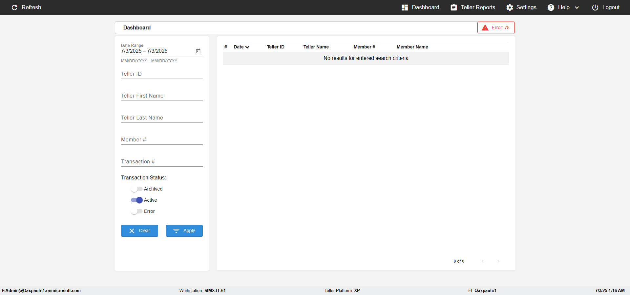Enable the Error transaction status switch

pyautogui.click(x=136, y=211)
